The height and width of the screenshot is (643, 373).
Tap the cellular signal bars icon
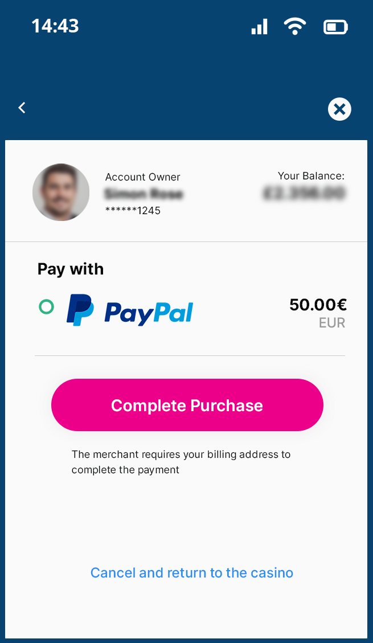pyautogui.click(x=260, y=27)
